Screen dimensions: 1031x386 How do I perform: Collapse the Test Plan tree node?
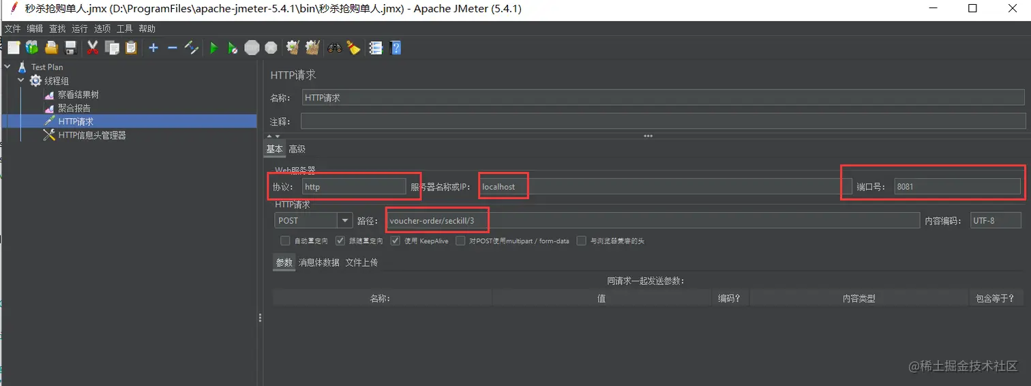coord(8,67)
